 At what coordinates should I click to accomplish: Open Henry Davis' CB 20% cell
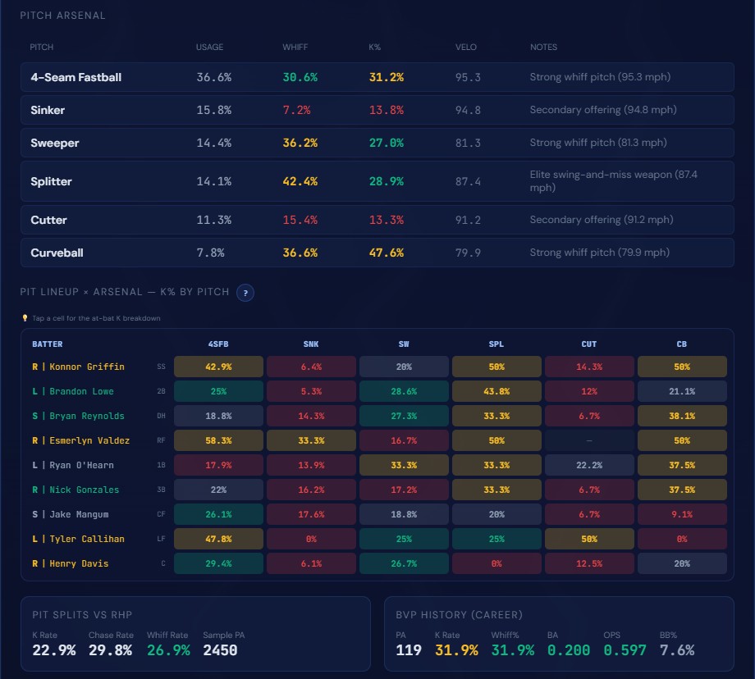[x=682, y=563]
